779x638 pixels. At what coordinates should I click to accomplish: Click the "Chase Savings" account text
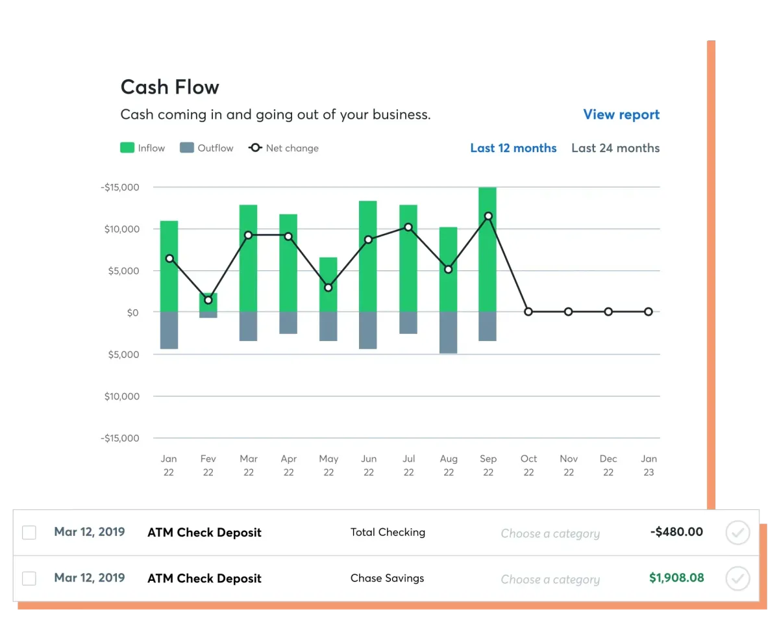coord(387,578)
